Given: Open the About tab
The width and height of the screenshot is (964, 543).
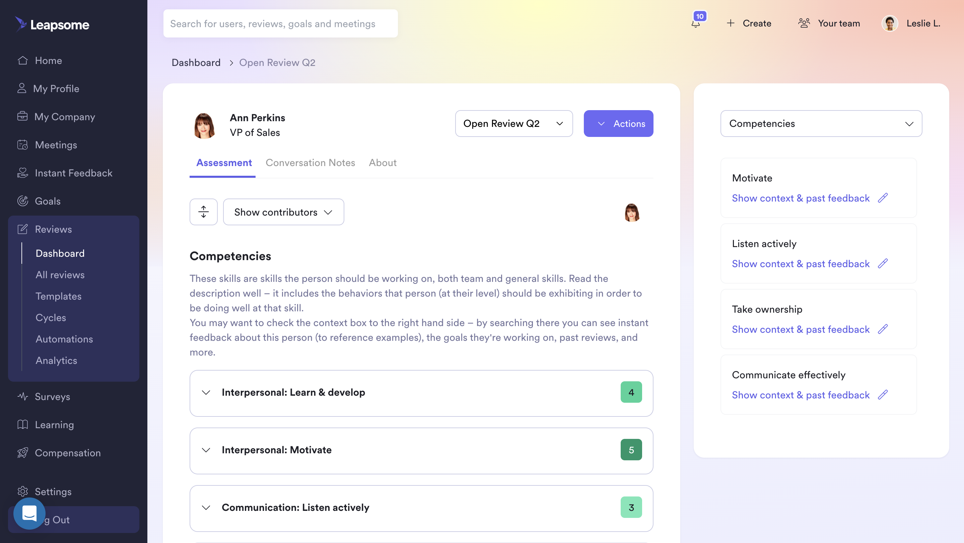Looking at the screenshot, I should [x=383, y=163].
